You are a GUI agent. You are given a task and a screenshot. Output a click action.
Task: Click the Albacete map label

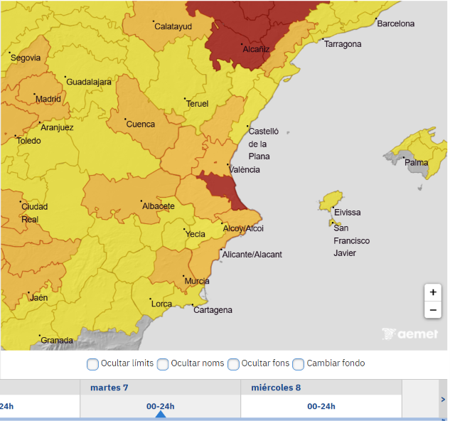click(x=159, y=206)
